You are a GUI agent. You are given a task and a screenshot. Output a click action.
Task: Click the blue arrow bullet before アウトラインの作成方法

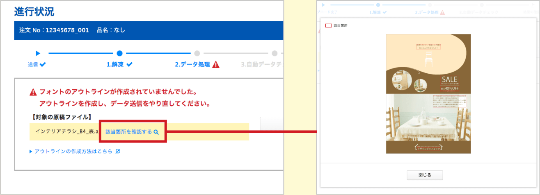click(31, 152)
